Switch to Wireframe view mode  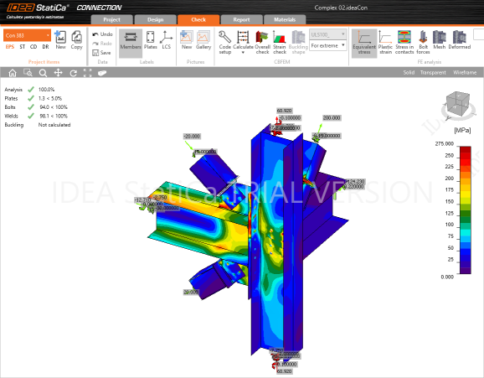click(465, 72)
